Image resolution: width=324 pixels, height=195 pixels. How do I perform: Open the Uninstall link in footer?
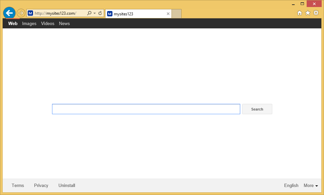pos(67,186)
